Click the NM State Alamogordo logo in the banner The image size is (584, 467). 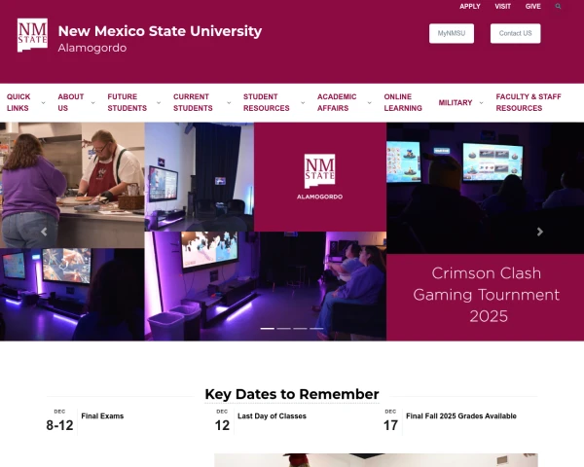click(320, 176)
